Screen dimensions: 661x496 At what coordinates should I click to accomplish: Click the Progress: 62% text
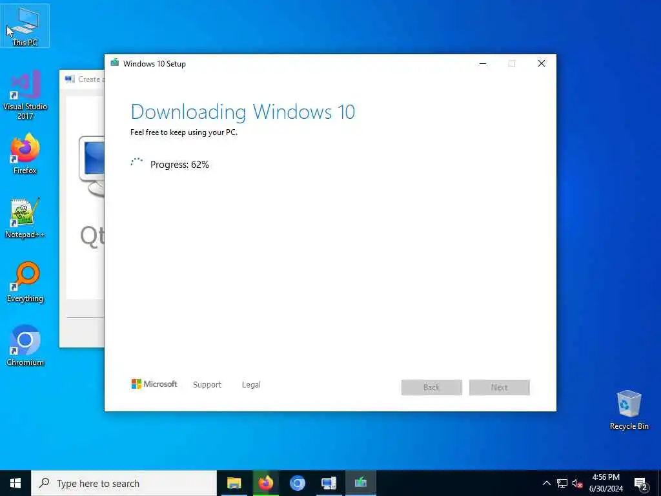179,165
